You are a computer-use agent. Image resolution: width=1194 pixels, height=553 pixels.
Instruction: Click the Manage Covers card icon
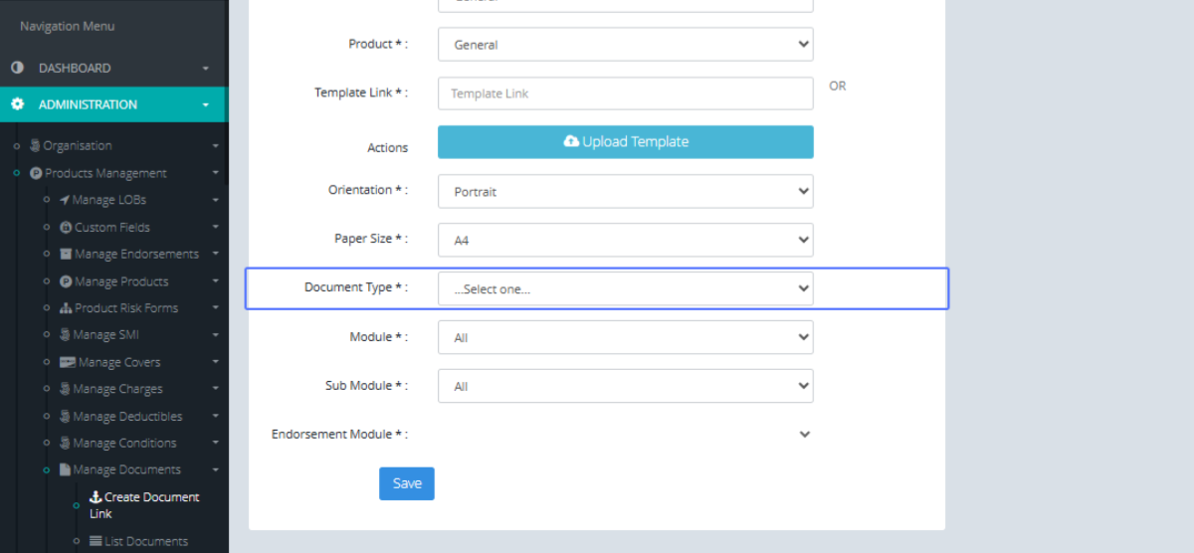click(67, 363)
